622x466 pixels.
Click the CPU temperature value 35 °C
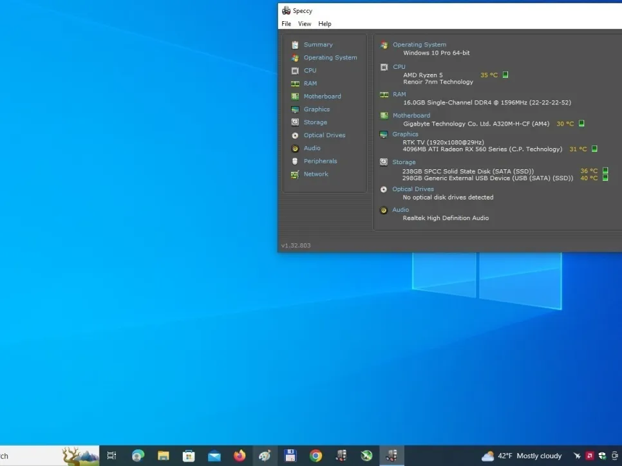pyautogui.click(x=489, y=75)
